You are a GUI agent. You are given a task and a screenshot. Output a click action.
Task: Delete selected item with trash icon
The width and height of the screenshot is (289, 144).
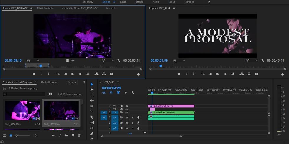(x=79, y=135)
